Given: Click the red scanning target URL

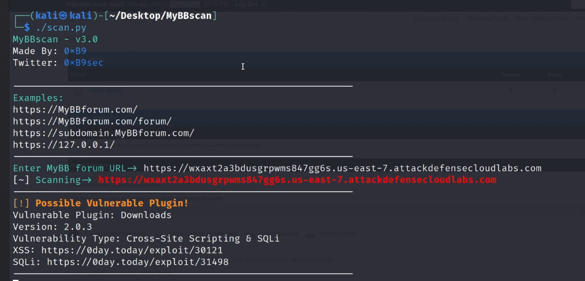Looking at the screenshot, I should (x=297, y=180).
